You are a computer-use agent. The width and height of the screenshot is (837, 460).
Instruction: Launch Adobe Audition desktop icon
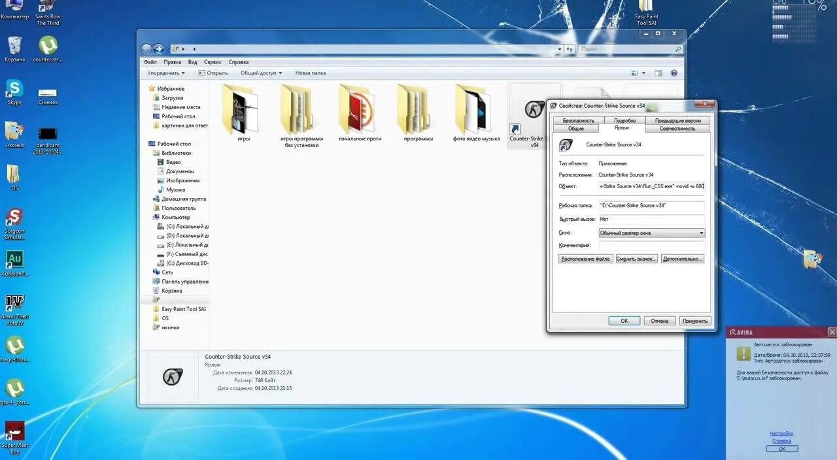[x=14, y=264]
